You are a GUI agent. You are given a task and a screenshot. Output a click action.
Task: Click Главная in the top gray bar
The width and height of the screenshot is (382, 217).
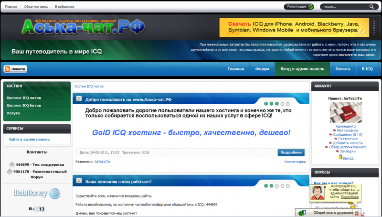click(11, 7)
